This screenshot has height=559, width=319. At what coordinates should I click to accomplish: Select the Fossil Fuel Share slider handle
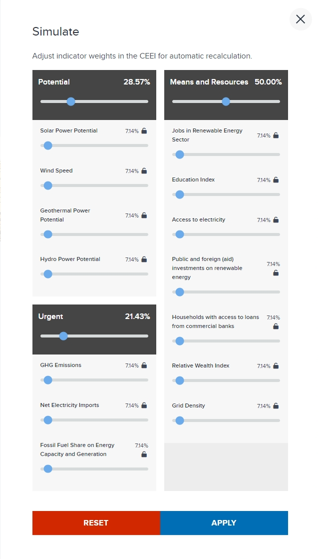(x=47, y=469)
